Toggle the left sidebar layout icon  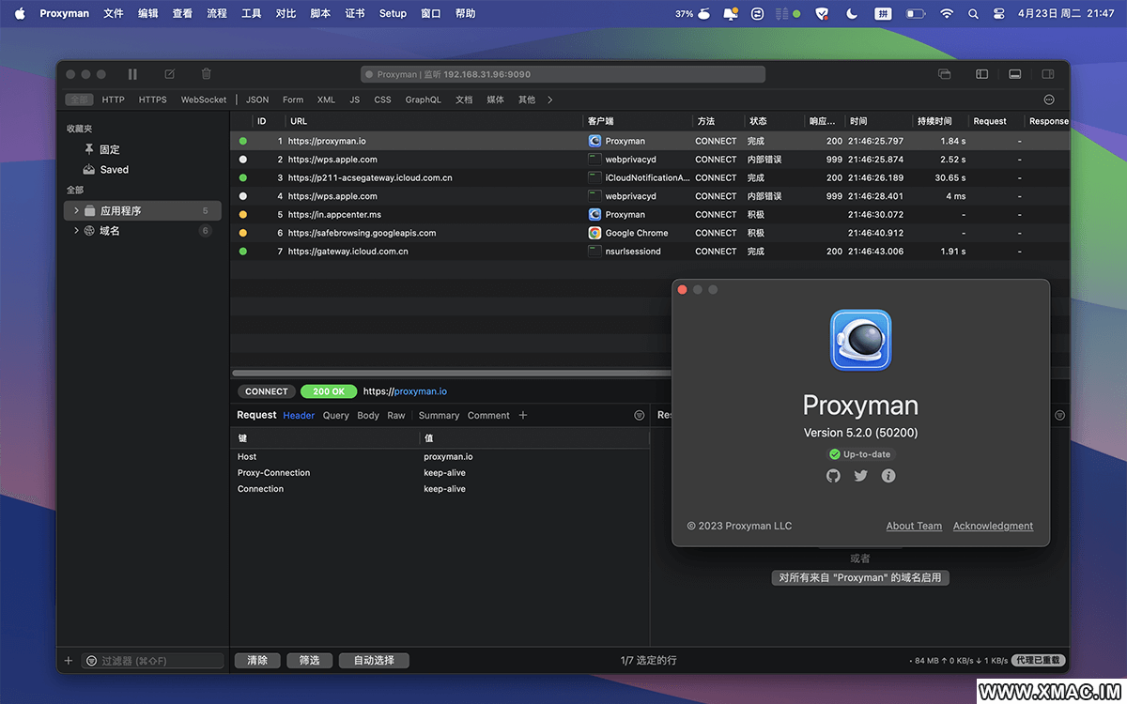pyautogui.click(x=981, y=74)
